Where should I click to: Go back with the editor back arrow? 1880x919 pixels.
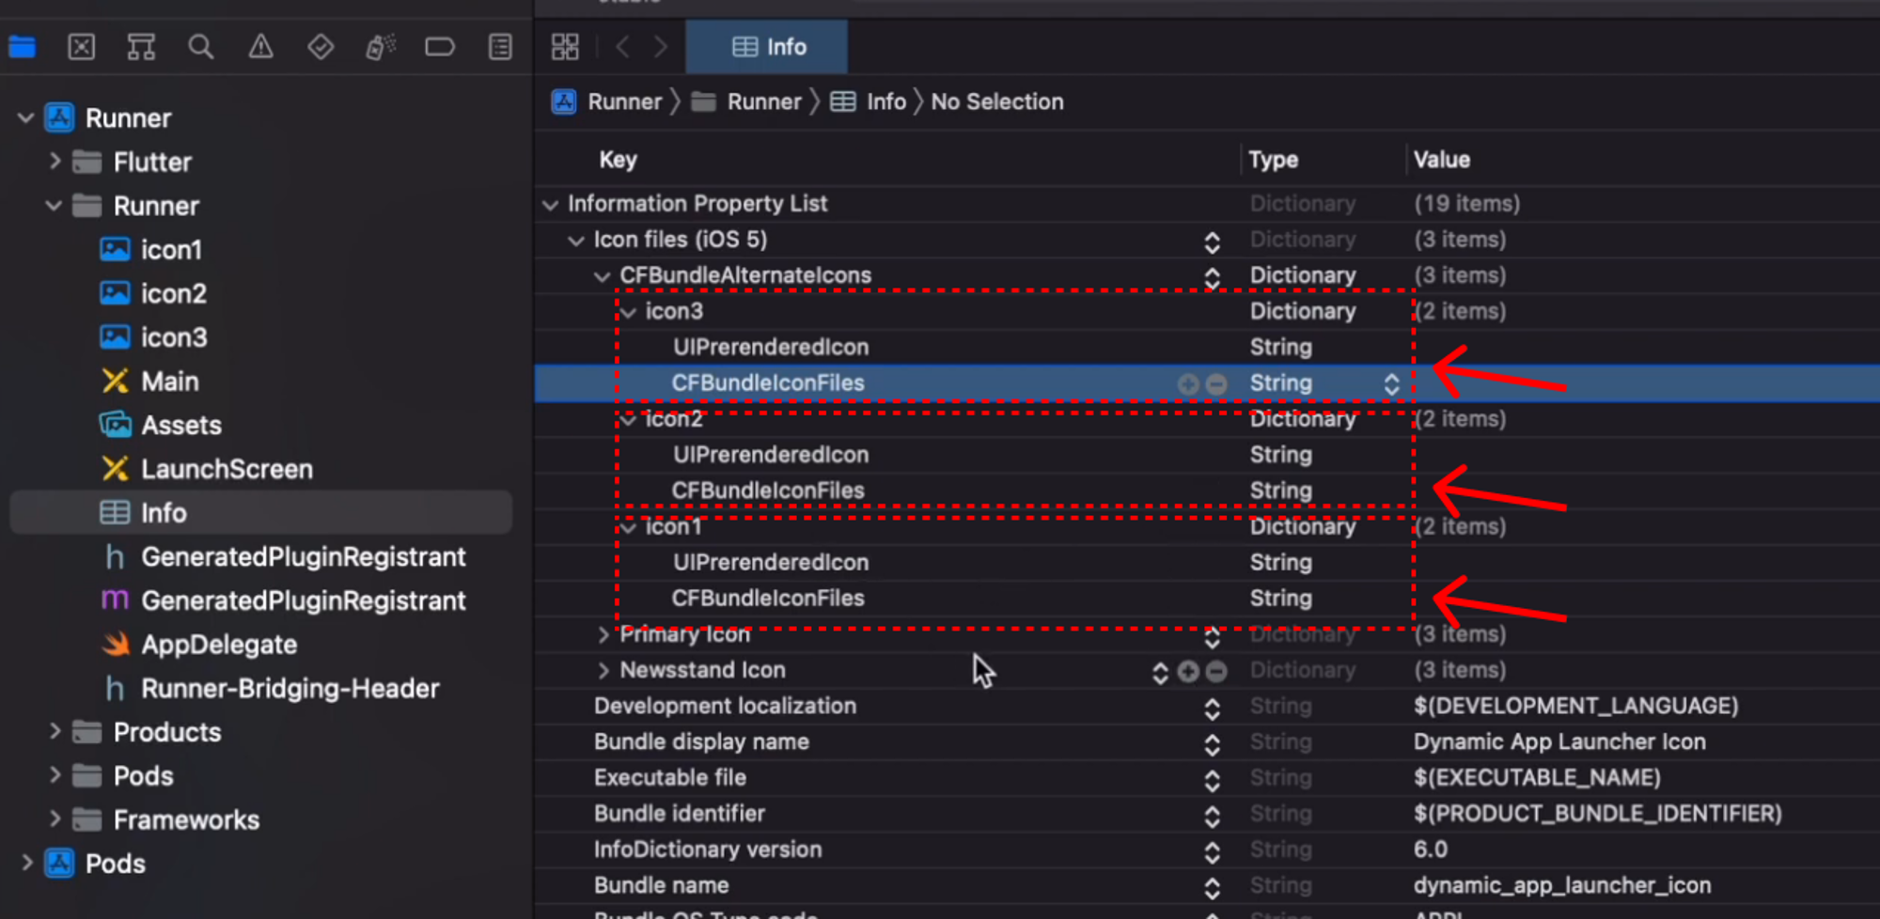click(x=622, y=47)
